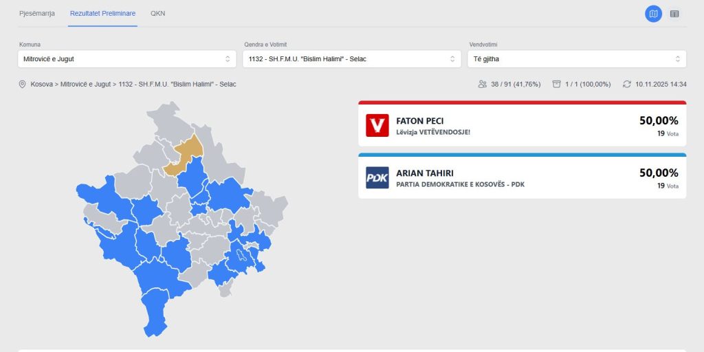Click the voters turnout people icon
This screenshot has height=352, width=704.
482,85
